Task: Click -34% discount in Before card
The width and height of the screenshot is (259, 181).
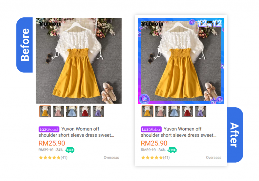Action: (59, 150)
